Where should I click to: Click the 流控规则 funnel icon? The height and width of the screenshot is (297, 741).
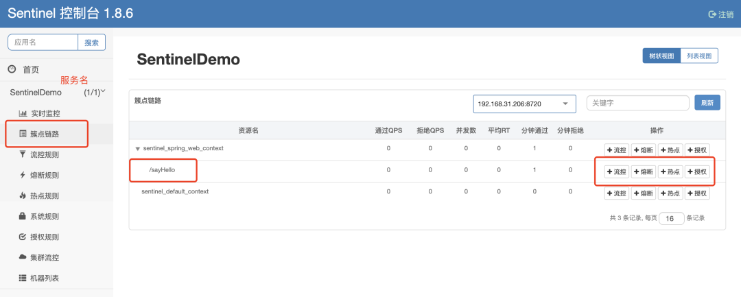pos(23,154)
